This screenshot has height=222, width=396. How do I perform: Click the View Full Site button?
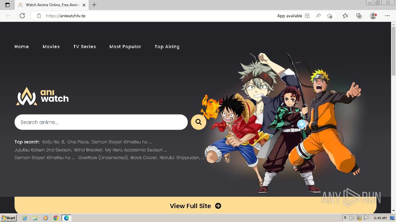click(196, 206)
